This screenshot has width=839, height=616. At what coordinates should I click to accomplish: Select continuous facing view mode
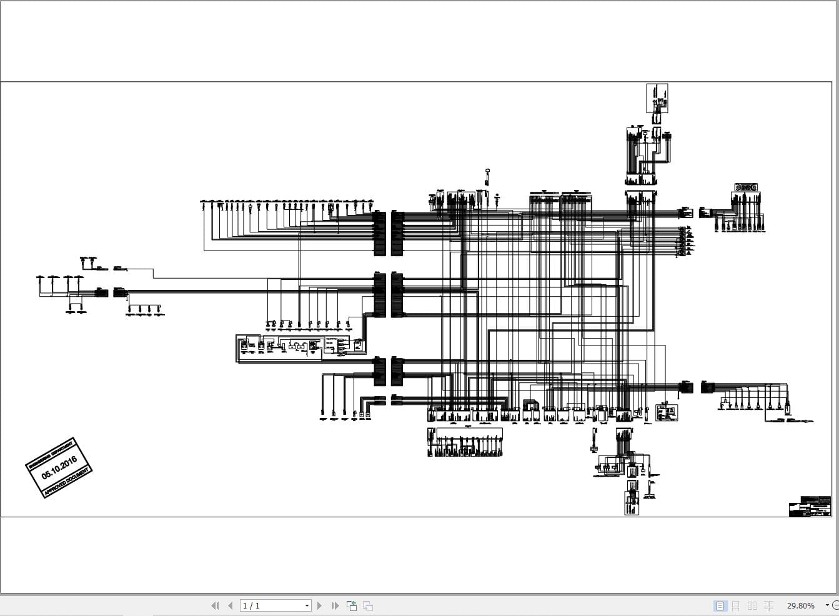tap(768, 605)
